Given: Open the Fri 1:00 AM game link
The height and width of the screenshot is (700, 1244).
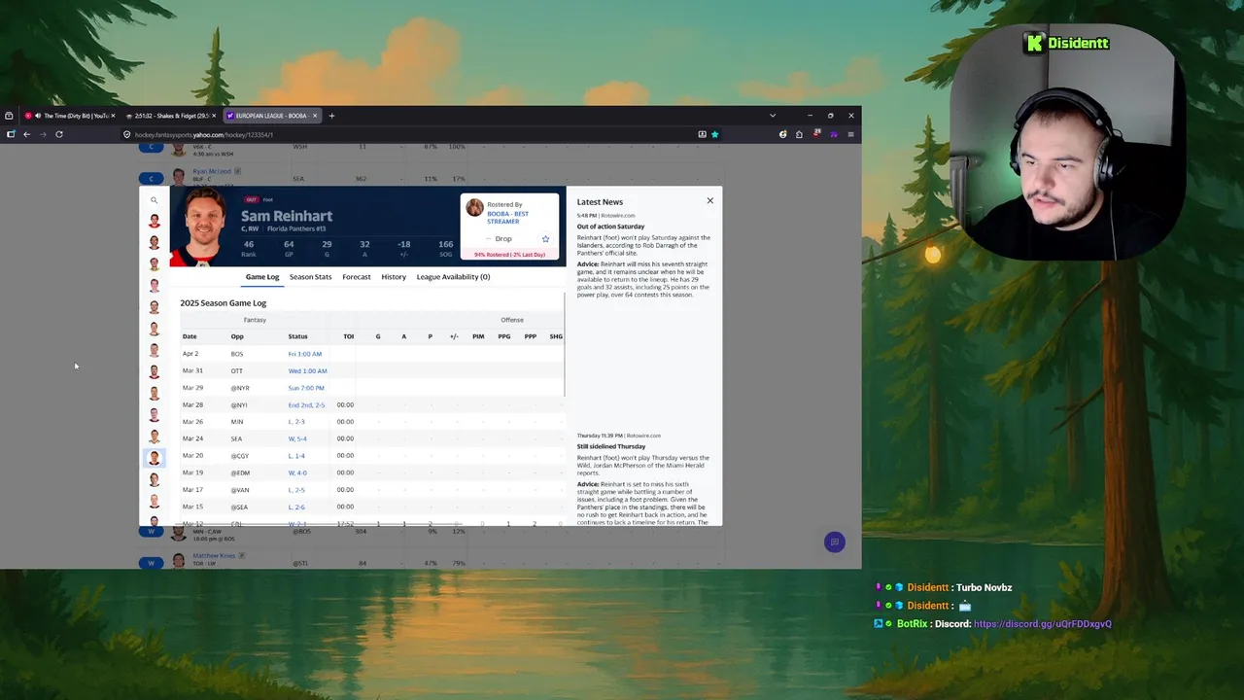Looking at the screenshot, I should 304,354.
